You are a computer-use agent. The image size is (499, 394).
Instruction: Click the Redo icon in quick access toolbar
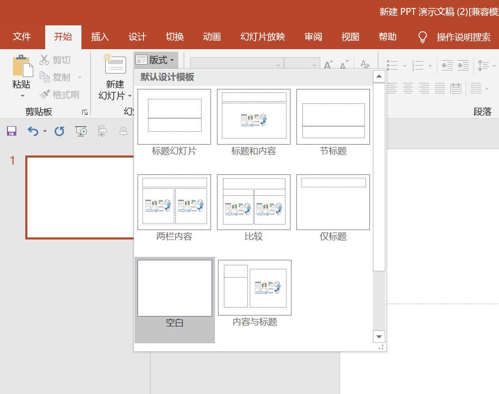(60, 131)
